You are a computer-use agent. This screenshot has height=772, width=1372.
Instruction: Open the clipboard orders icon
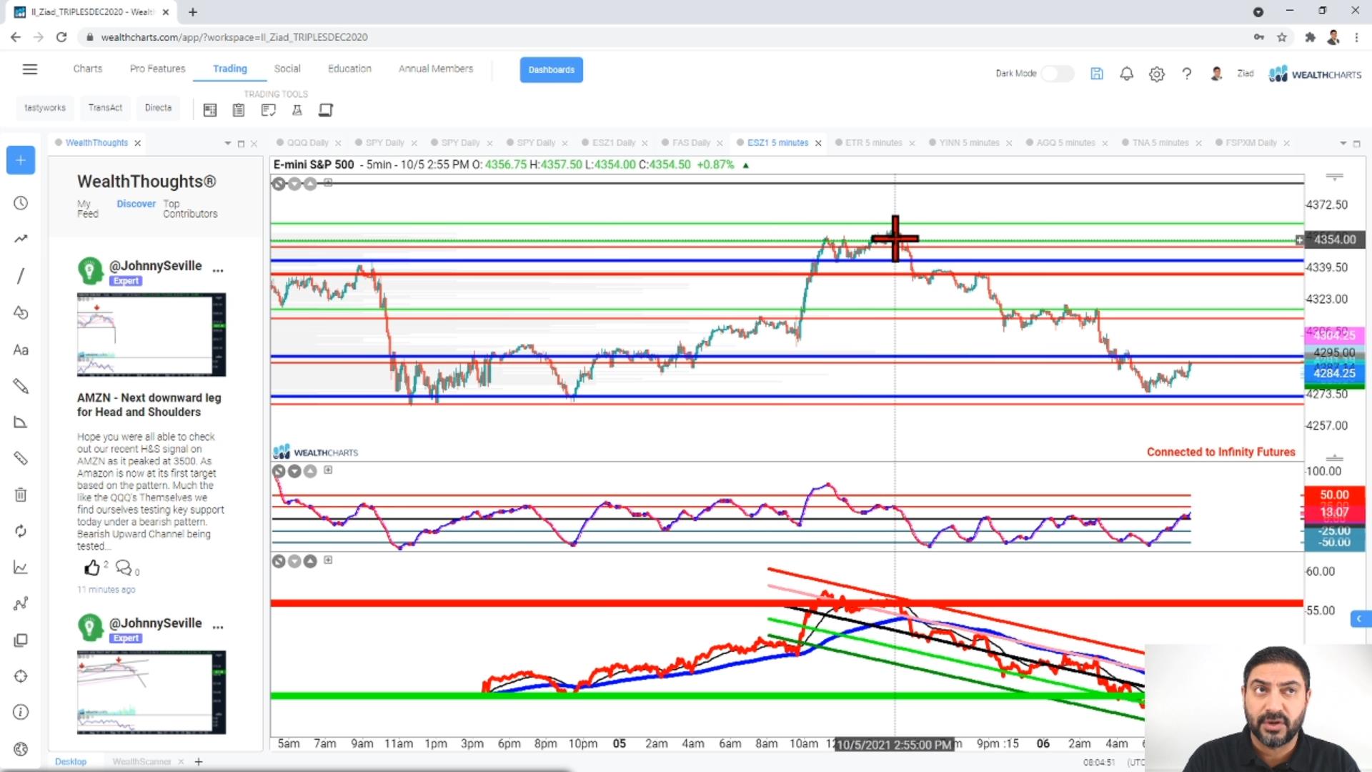(239, 110)
